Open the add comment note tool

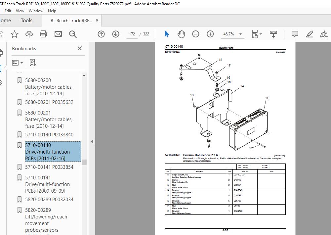295,34
